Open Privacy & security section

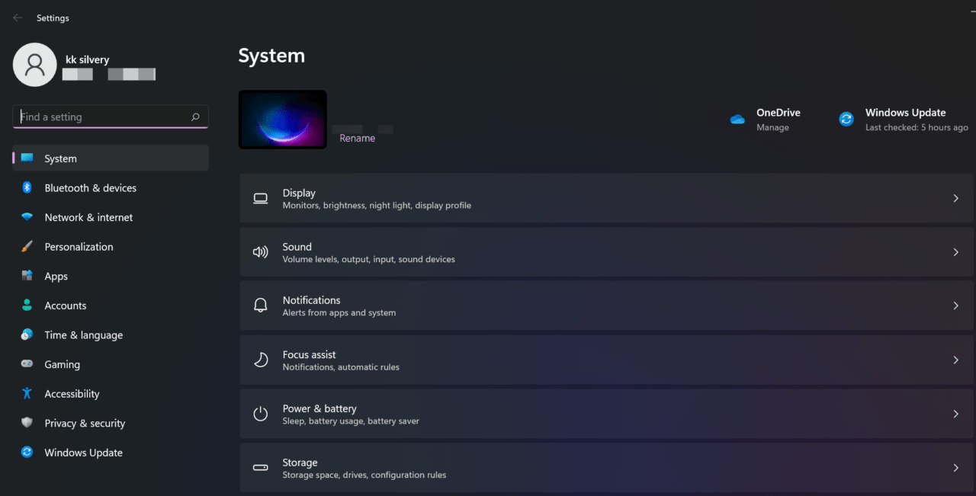[111, 423]
